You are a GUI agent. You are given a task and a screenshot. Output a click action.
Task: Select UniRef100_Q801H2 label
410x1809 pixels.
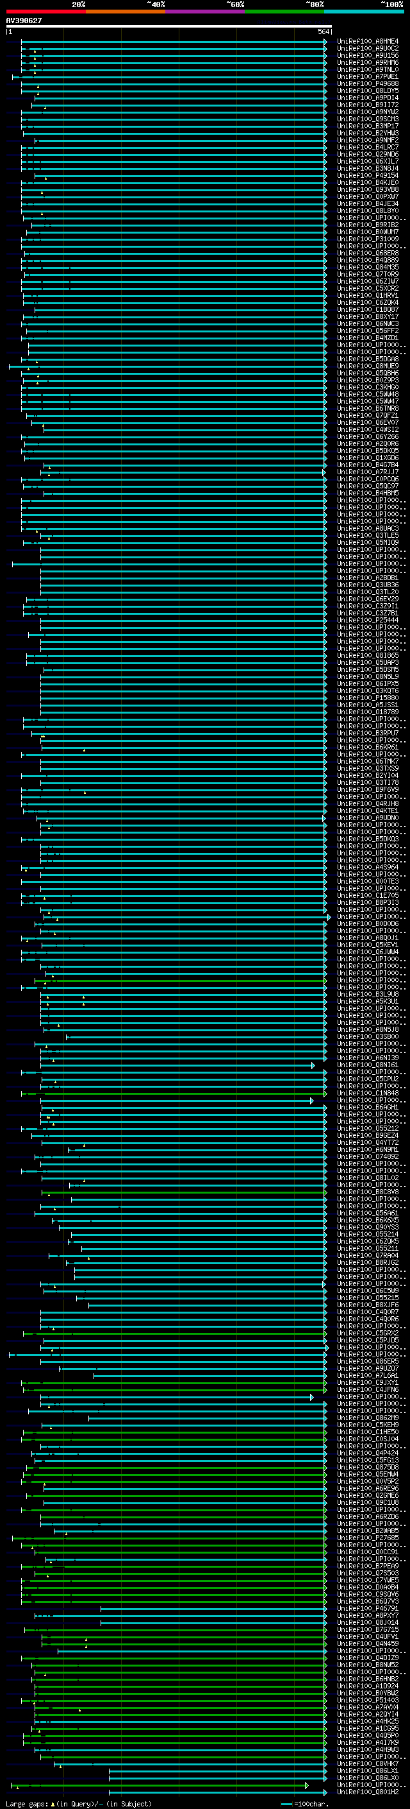pyautogui.click(x=368, y=1792)
